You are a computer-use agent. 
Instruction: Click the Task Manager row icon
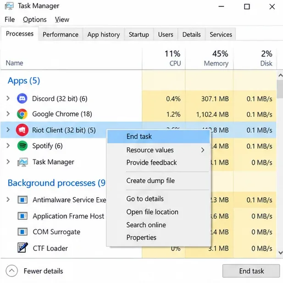click(22, 162)
